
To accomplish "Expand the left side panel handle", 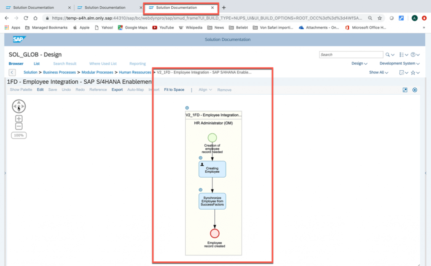I will pyautogui.click(x=5, y=173).
